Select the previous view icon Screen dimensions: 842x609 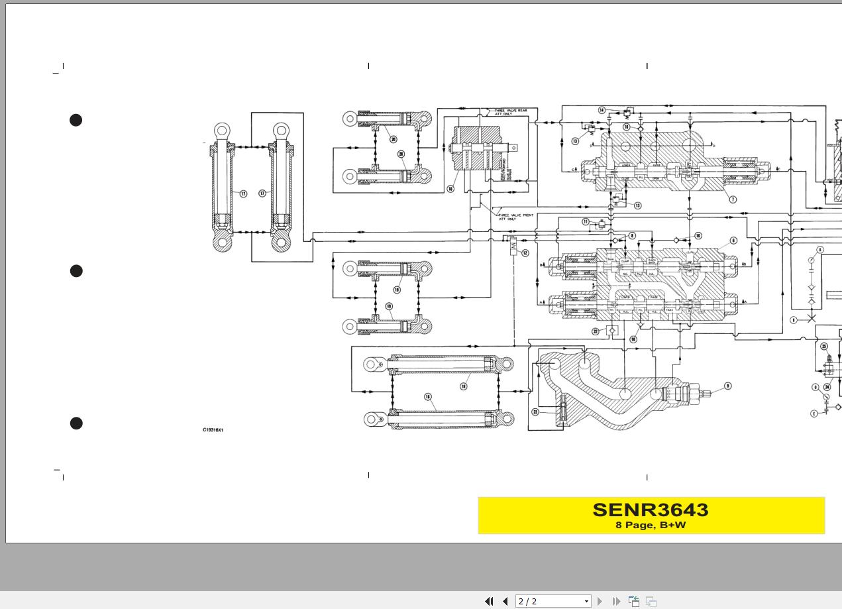click(x=633, y=601)
